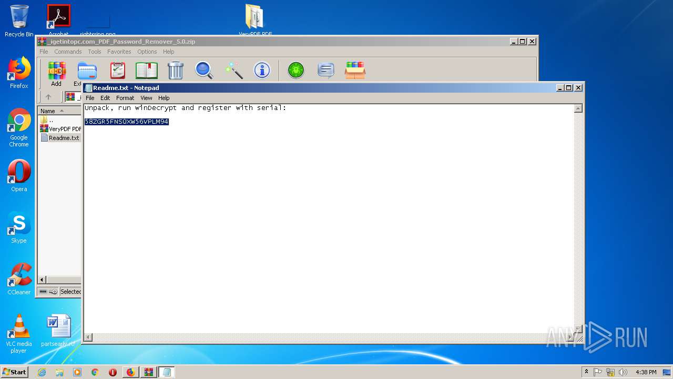Open Notepad Edit menu
The height and width of the screenshot is (379, 673).
[x=105, y=98]
